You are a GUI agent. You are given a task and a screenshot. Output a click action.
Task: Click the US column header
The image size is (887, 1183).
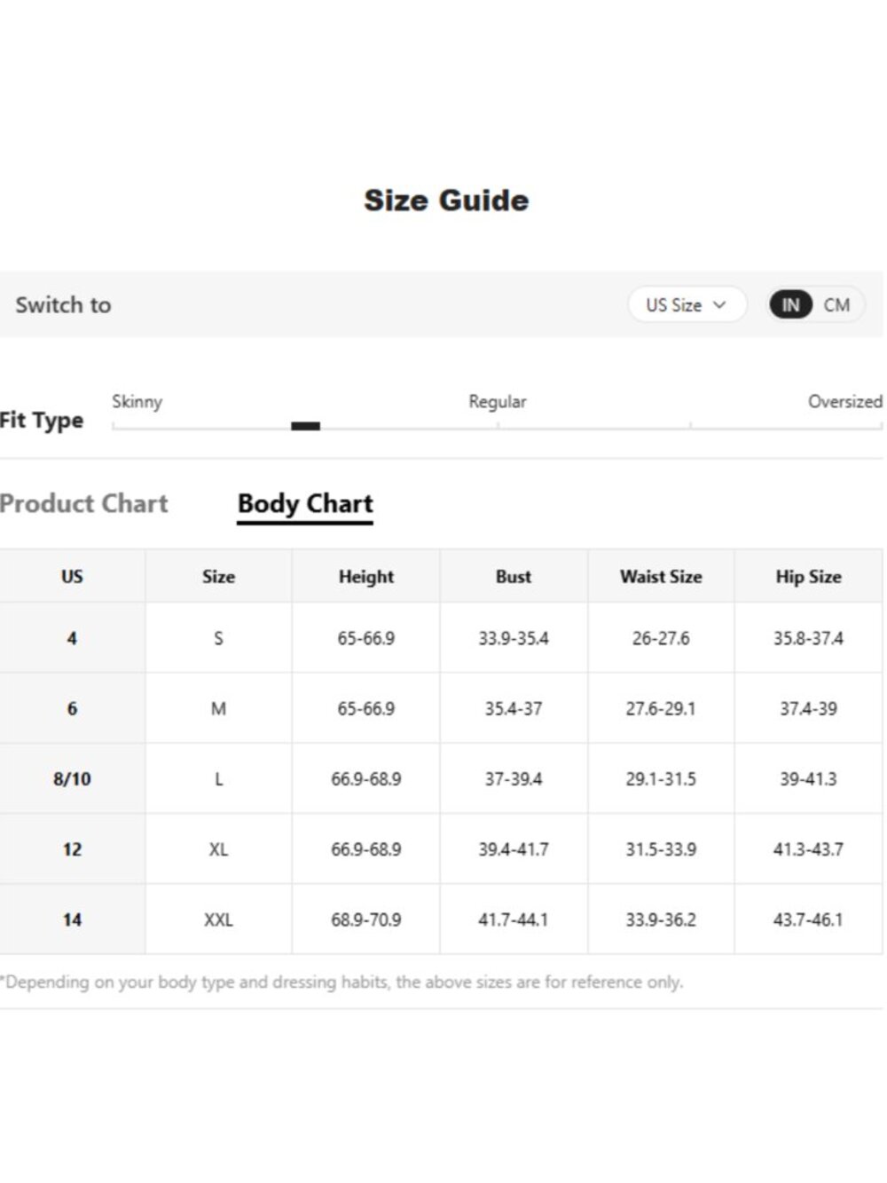point(72,576)
